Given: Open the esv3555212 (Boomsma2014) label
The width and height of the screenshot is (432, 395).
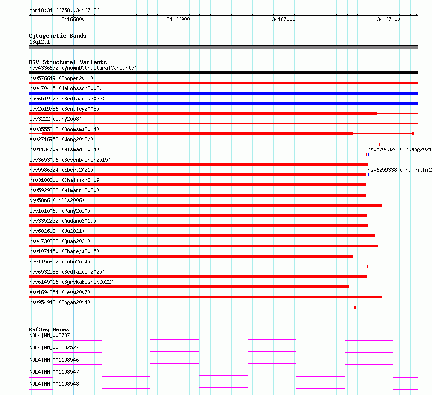Looking at the screenshot, I should pyautogui.click(x=64, y=129).
